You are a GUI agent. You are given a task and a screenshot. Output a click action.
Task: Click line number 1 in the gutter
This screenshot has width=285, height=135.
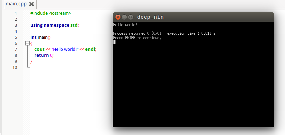pyautogui.click(x=16, y=13)
